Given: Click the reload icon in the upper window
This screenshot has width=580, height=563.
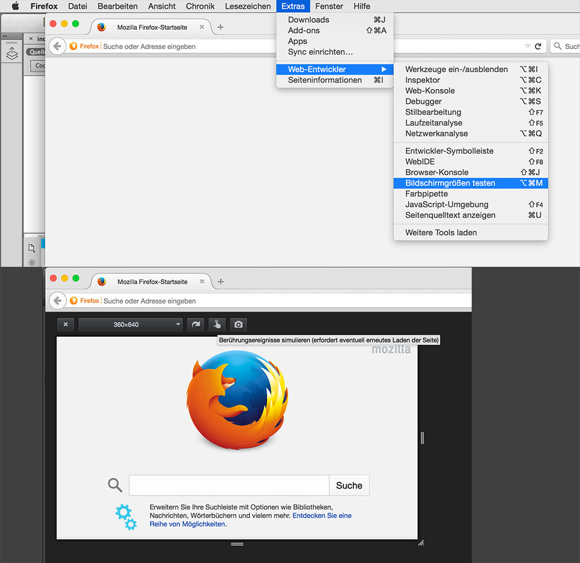Looking at the screenshot, I should [538, 47].
